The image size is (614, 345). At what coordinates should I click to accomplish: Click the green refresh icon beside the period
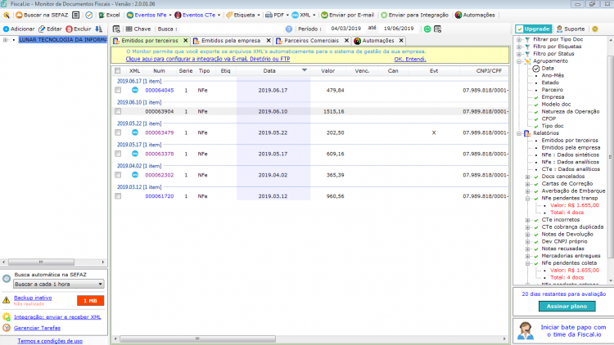point(427,29)
